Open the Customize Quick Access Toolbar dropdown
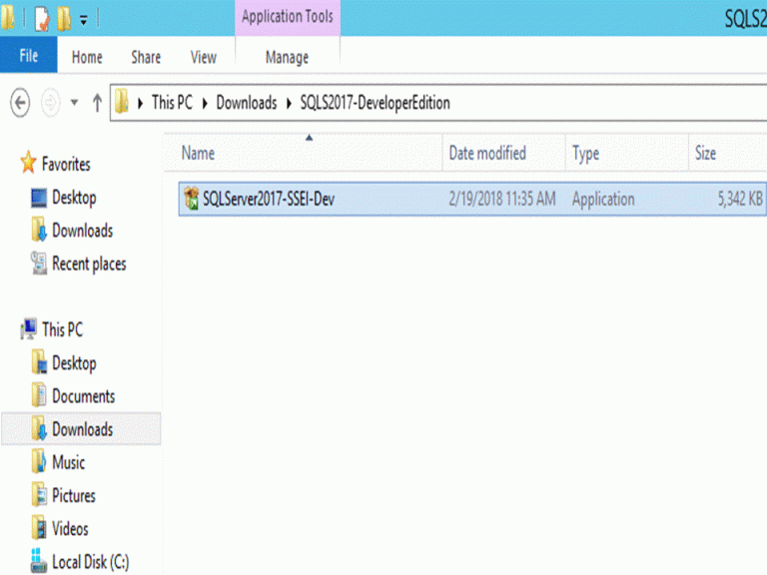 point(84,21)
